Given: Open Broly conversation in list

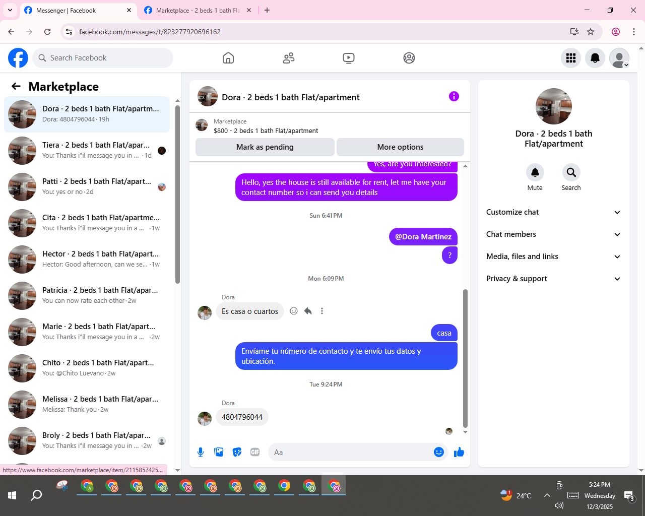Looking at the screenshot, I should [87, 441].
